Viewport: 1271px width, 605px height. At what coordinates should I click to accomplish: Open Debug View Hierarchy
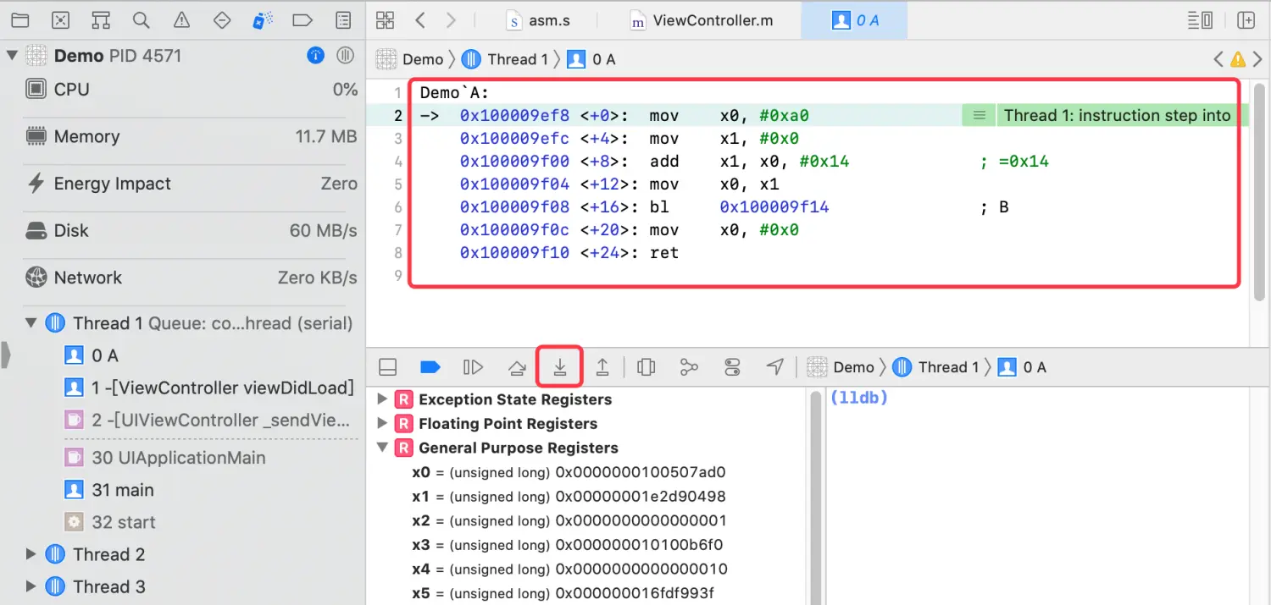point(647,367)
